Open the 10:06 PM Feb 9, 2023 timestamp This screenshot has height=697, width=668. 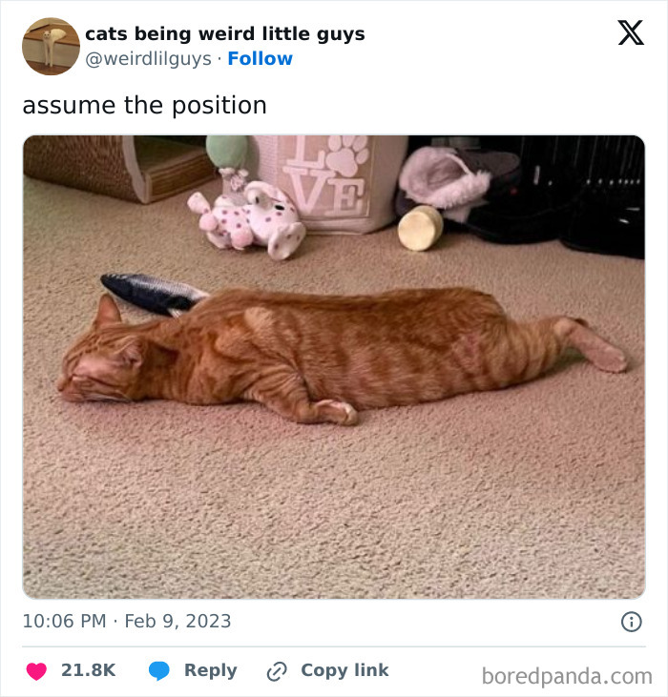point(127,621)
